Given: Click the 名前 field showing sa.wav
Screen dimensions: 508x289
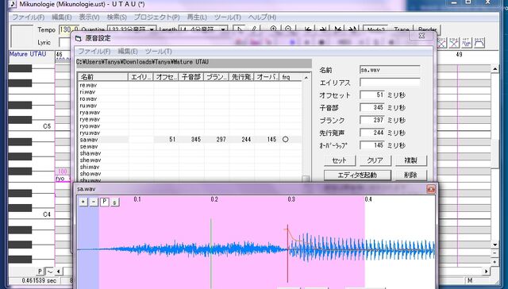Looking at the screenshot, I should [390, 70].
